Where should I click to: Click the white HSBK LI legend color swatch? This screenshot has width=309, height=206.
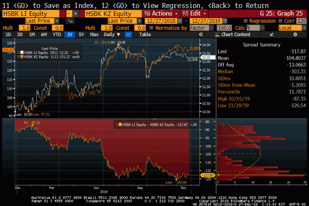point(22,53)
